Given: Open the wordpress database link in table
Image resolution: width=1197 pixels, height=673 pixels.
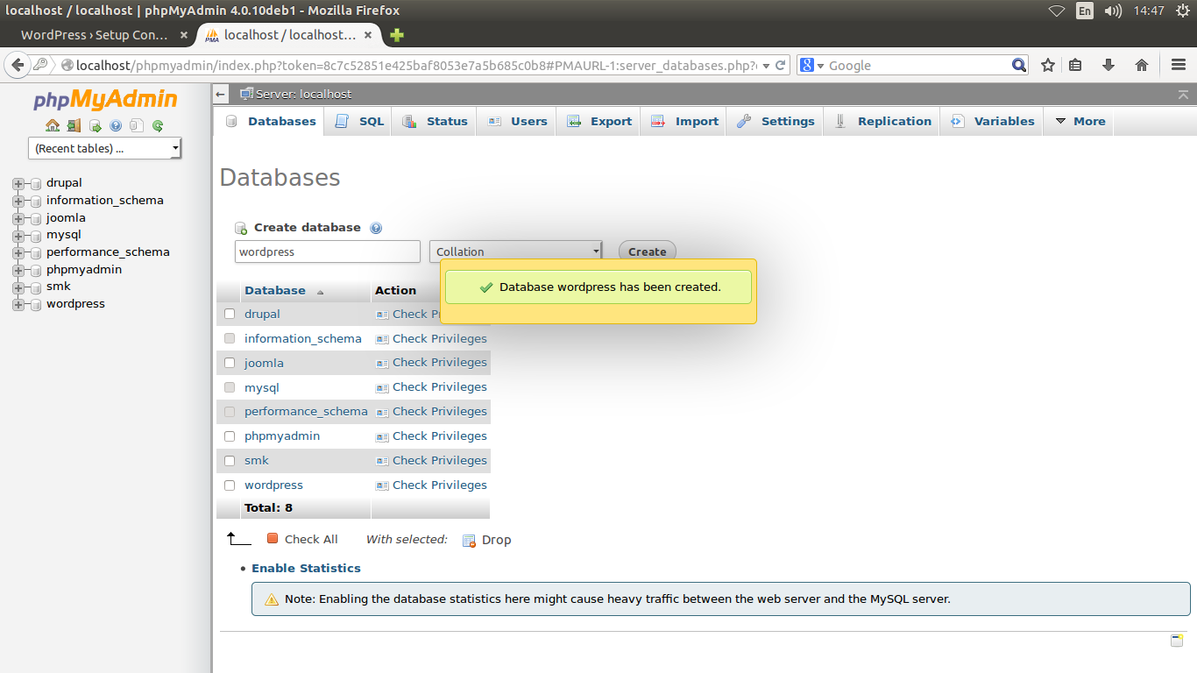Looking at the screenshot, I should (x=273, y=485).
